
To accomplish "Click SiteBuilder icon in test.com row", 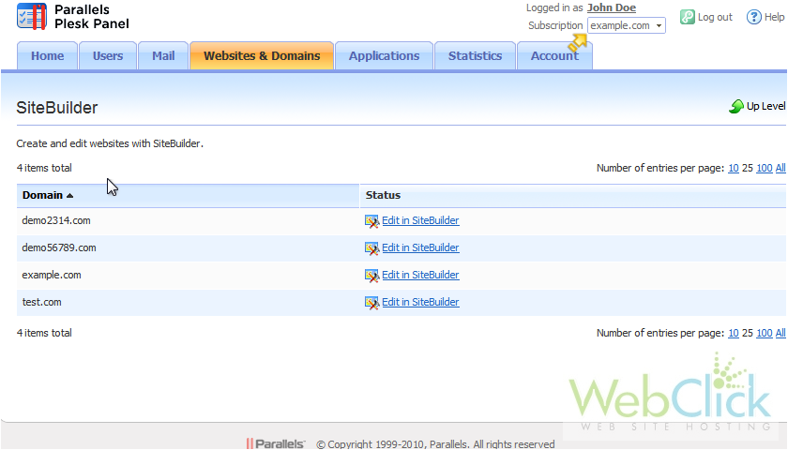I will click(x=371, y=302).
